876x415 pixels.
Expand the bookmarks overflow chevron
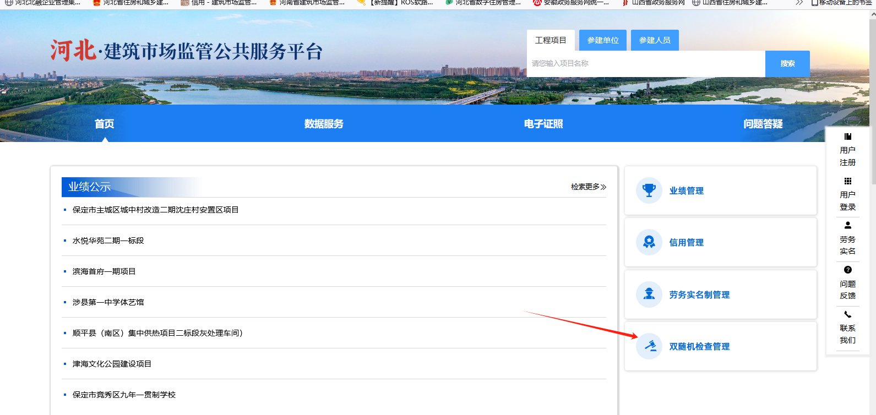point(799,3)
